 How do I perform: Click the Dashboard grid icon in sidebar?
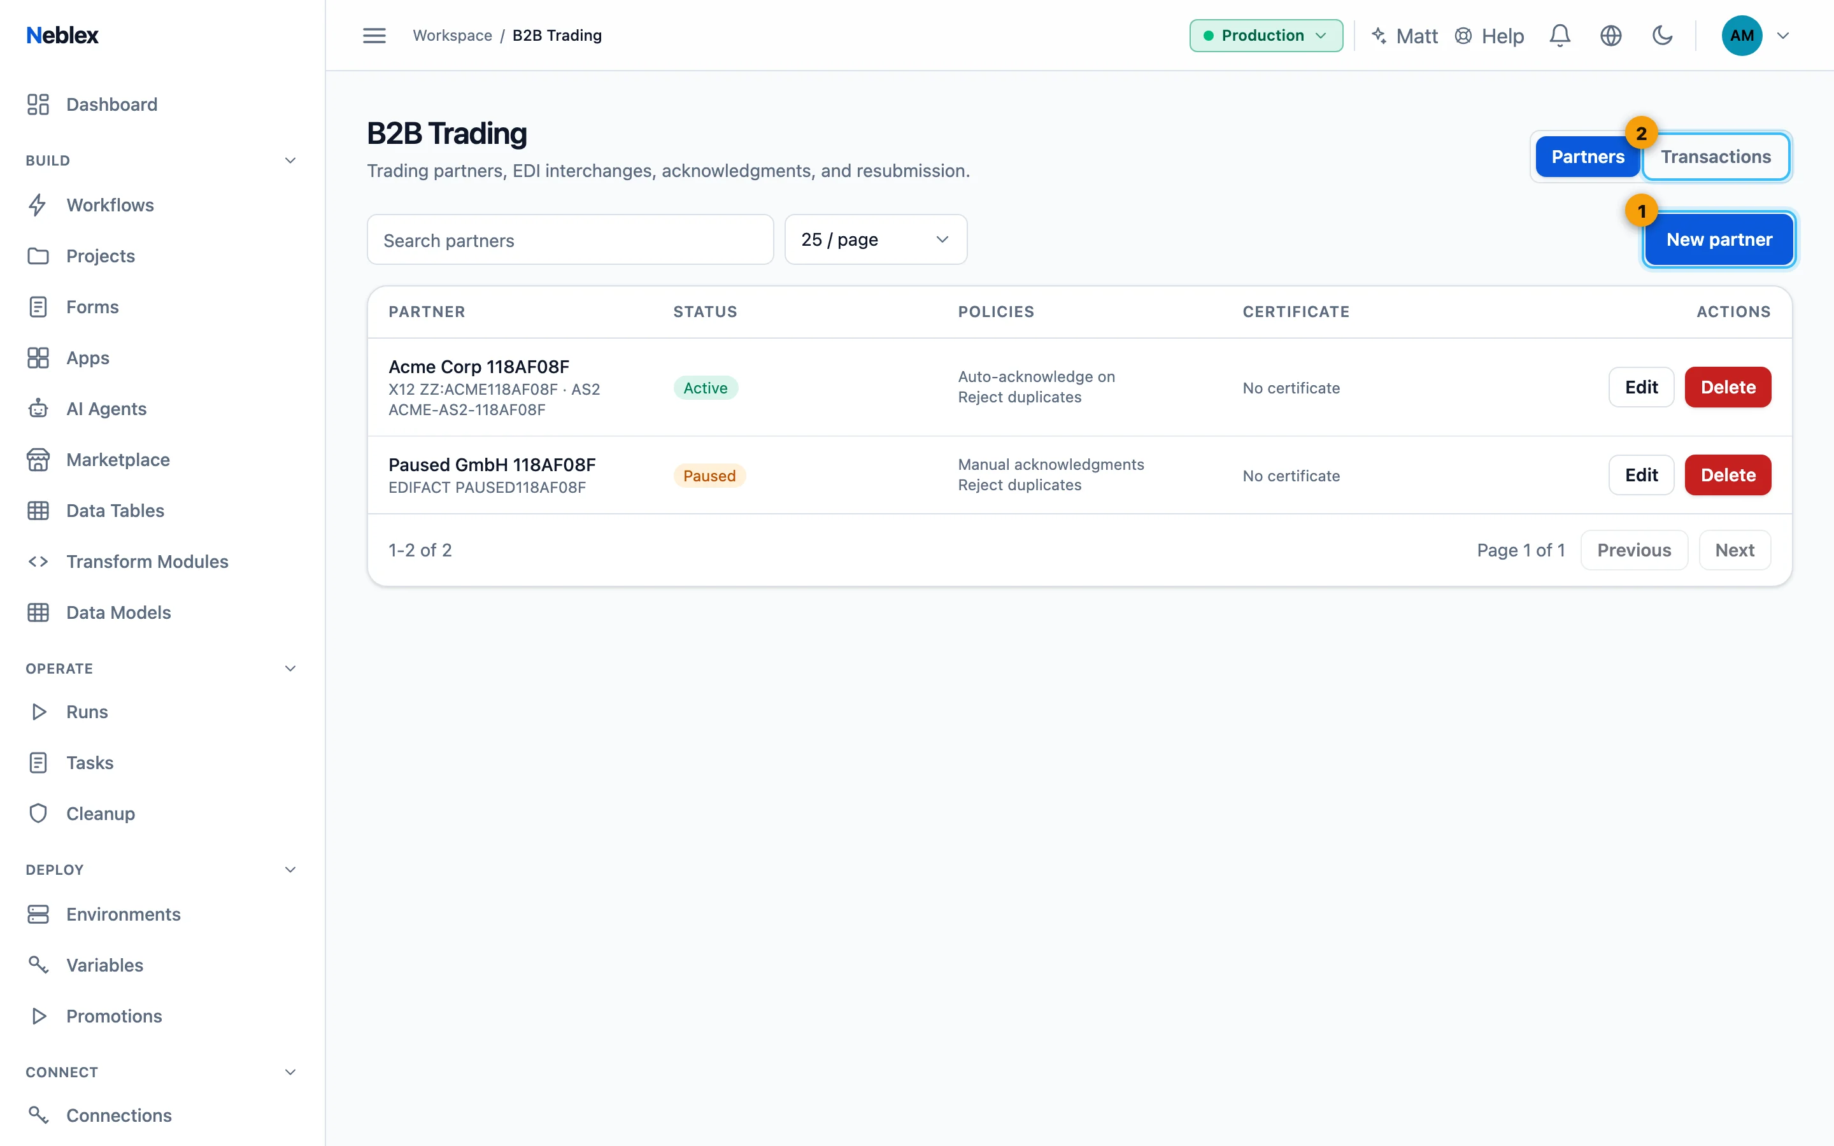coord(38,104)
